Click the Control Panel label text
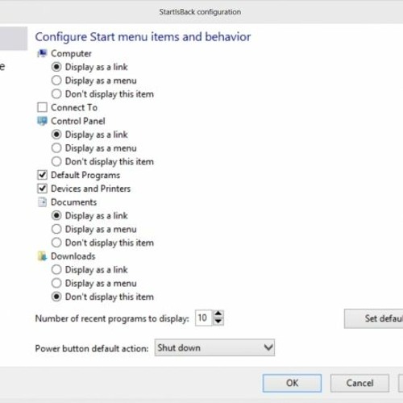403x403 pixels. coord(78,121)
